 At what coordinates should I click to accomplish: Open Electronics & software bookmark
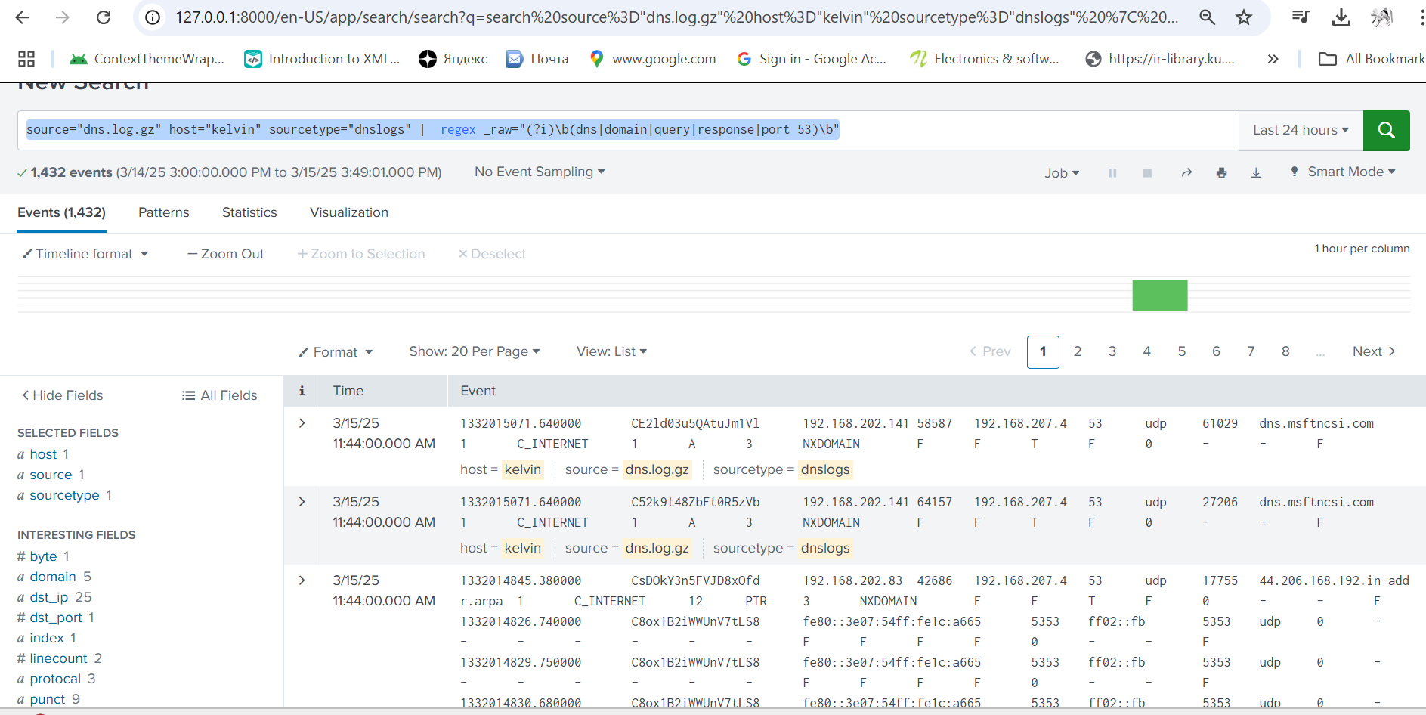985,59
